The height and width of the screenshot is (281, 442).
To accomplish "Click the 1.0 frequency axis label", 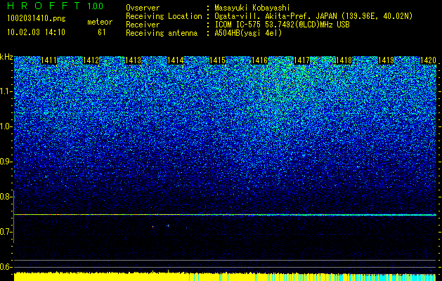I will coord(6,127).
